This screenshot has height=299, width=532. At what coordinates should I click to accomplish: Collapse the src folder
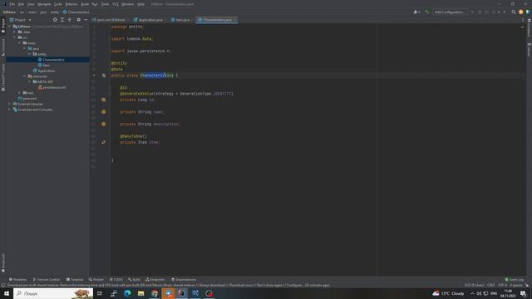click(15, 37)
